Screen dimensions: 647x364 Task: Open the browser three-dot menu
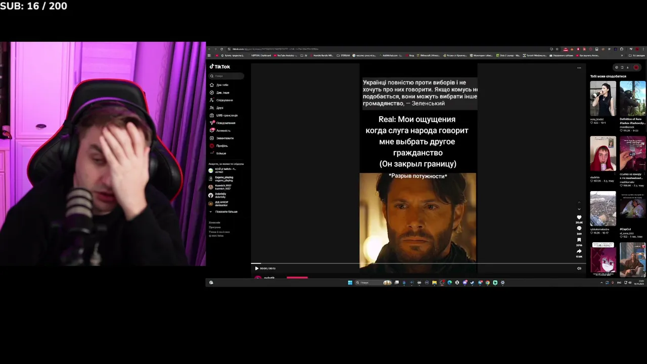pyautogui.click(x=643, y=49)
